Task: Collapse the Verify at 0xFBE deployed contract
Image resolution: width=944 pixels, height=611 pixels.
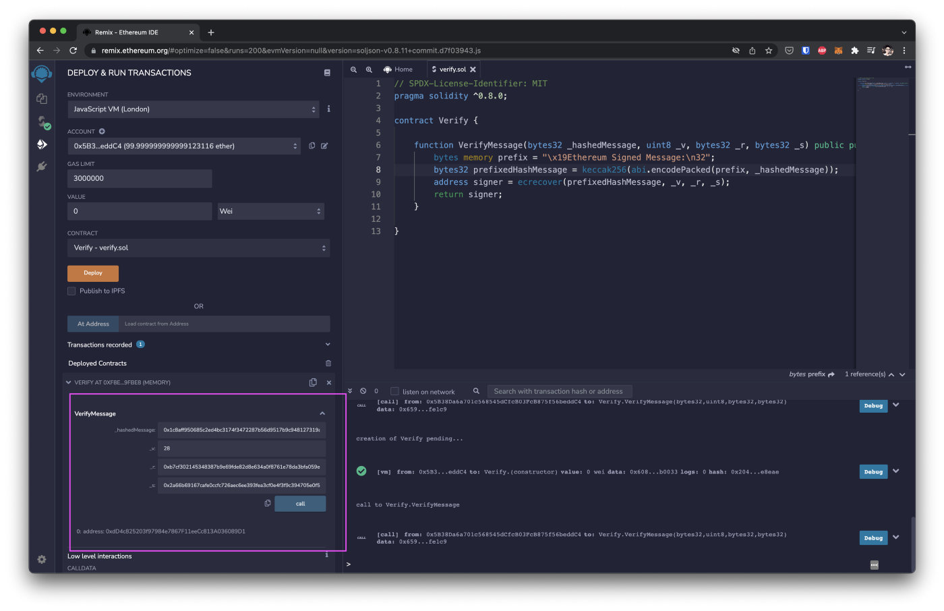Action: [69, 382]
